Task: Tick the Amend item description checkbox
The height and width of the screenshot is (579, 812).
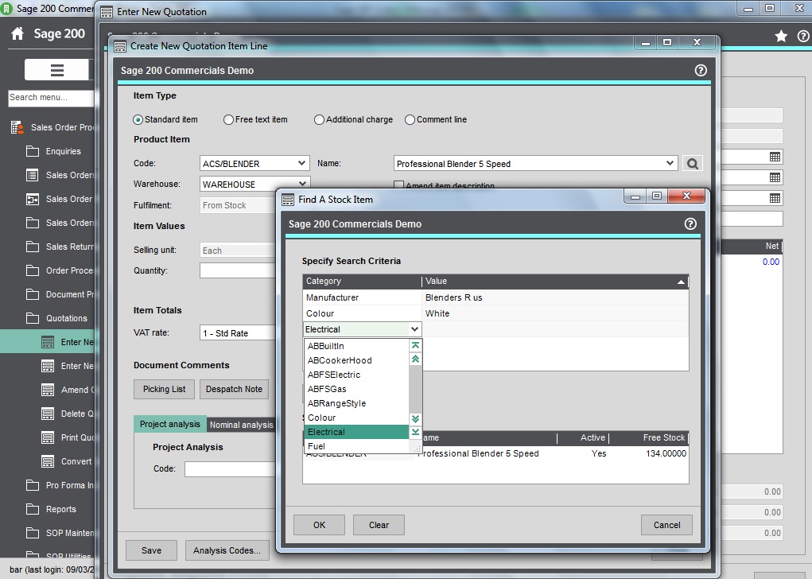Action: pos(398,185)
